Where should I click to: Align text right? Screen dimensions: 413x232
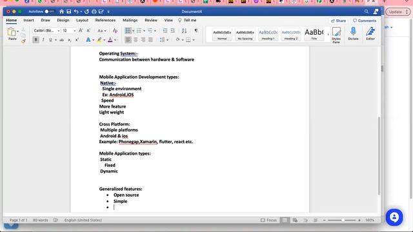(x=143, y=40)
